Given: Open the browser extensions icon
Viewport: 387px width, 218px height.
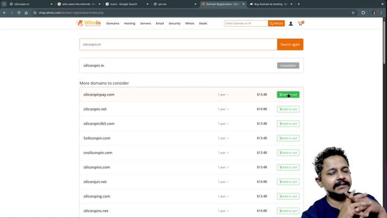Looking at the screenshot, I should click(x=363, y=13).
